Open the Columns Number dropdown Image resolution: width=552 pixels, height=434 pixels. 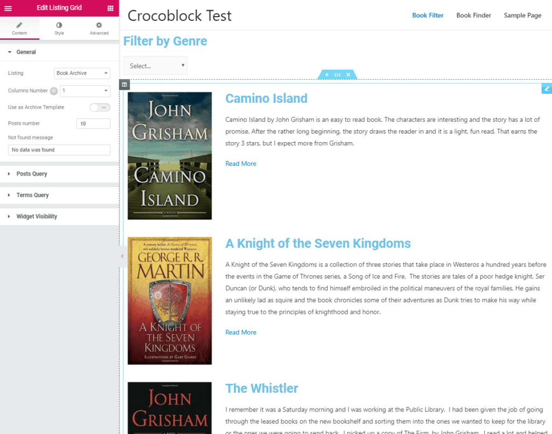click(85, 91)
